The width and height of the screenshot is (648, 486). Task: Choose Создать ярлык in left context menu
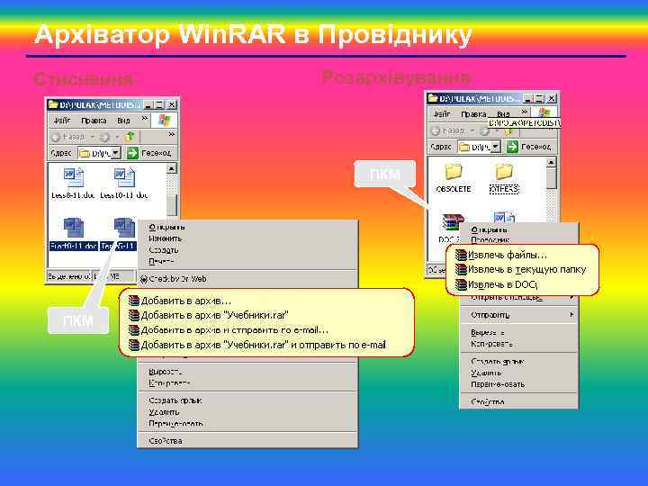(247, 400)
